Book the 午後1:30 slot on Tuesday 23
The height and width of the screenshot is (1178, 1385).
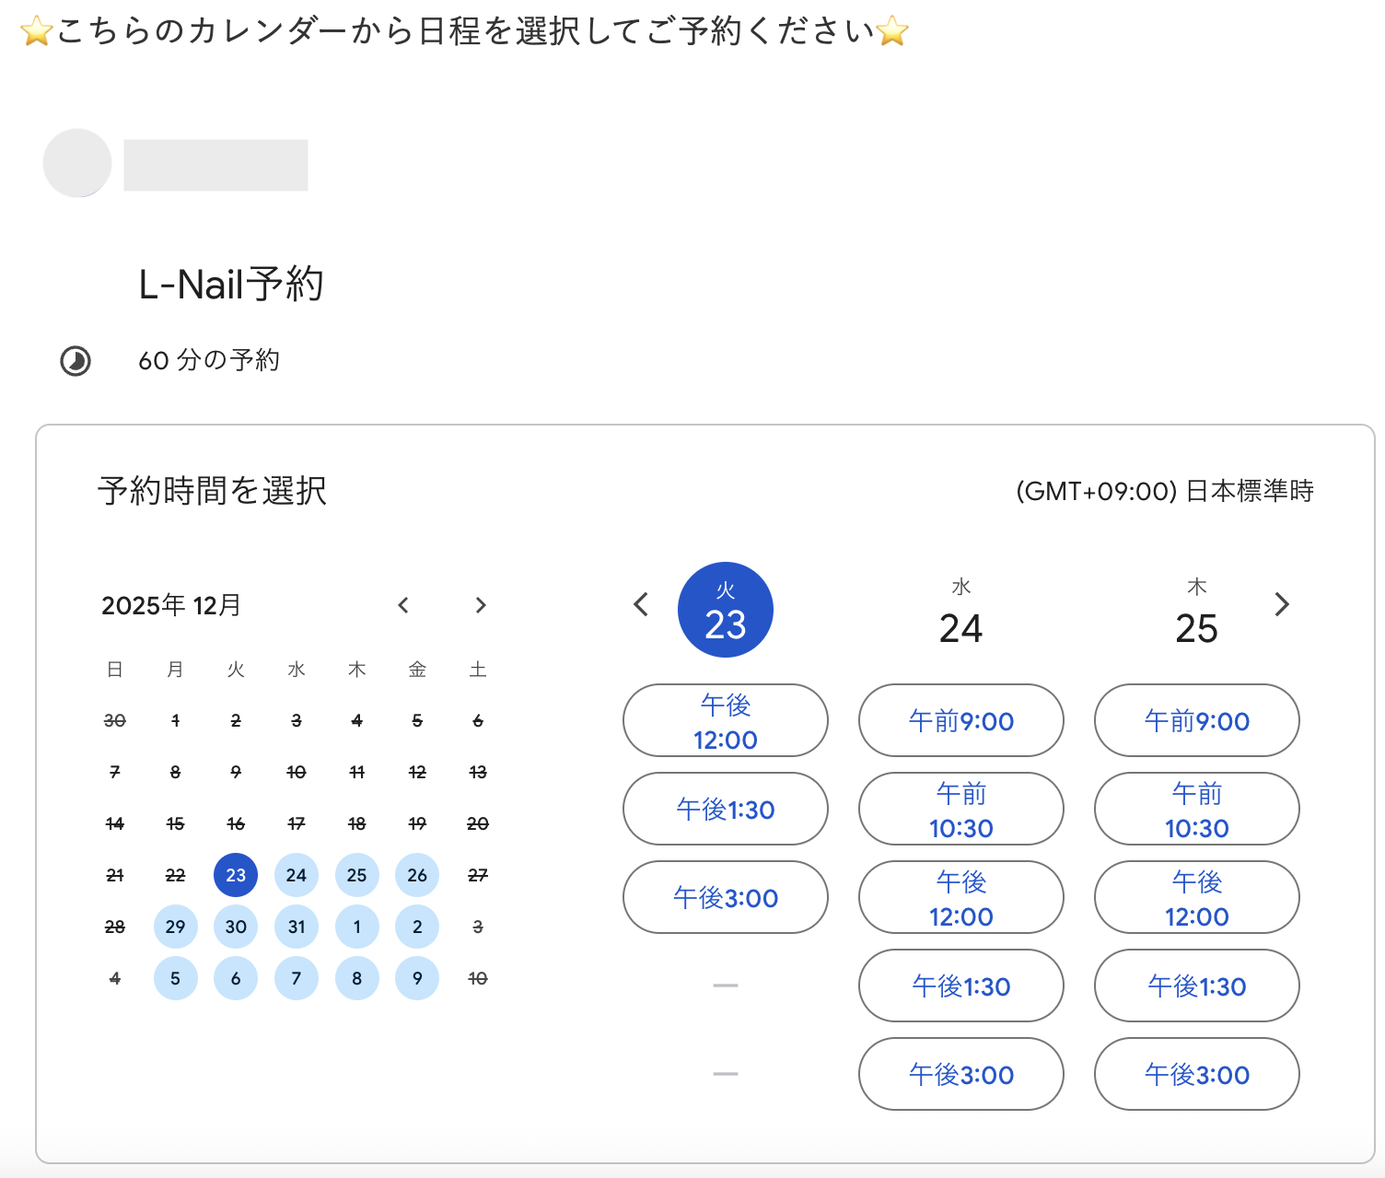pyautogui.click(x=725, y=809)
